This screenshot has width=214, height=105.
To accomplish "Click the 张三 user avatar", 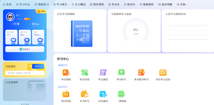I will [x=10, y=17].
